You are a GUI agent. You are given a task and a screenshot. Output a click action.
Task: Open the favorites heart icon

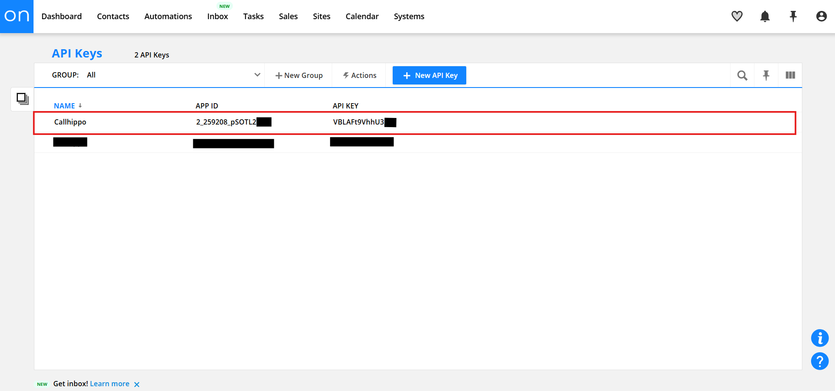pyautogui.click(x=737, y=17)
